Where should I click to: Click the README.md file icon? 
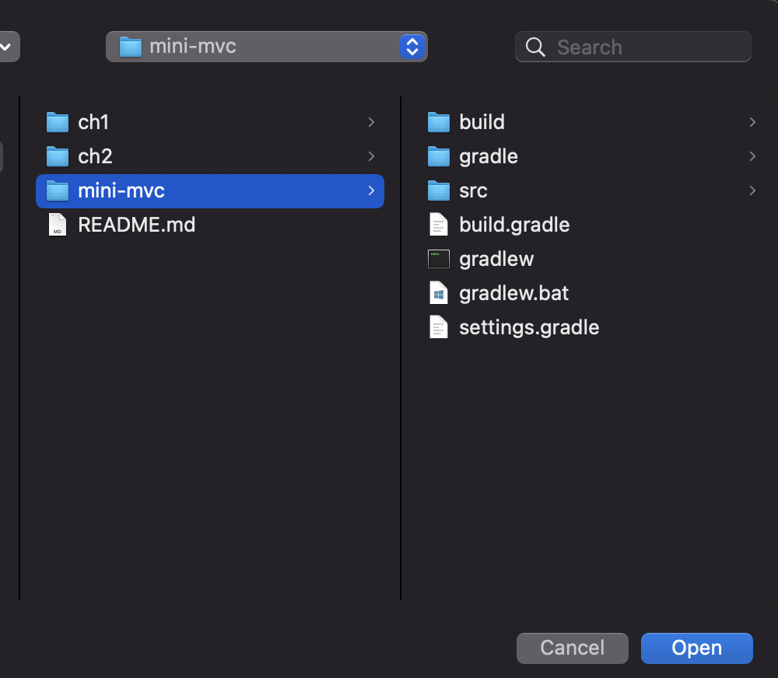[58, 225]
